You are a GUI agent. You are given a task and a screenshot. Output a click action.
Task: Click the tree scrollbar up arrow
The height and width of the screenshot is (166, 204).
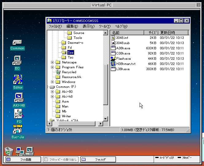coord(106,33)
